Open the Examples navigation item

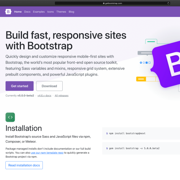pyautogui.click(x=39, y=12)
